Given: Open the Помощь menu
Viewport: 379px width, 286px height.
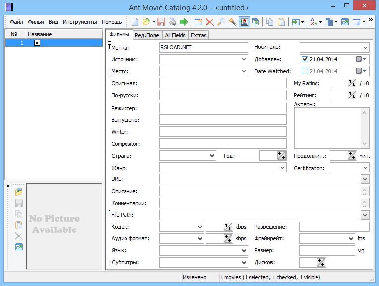Looking at the screenshot, I should pyautogui.click(x=112, y=22).
